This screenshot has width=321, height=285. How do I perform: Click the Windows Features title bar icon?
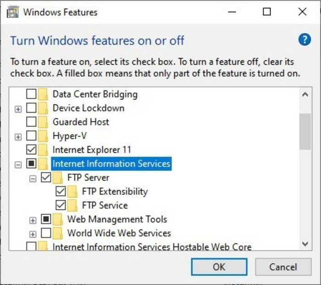click(x=13, y=12)
